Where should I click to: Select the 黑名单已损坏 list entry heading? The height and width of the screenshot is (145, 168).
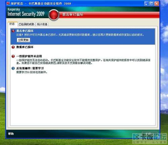pos(25,31)
